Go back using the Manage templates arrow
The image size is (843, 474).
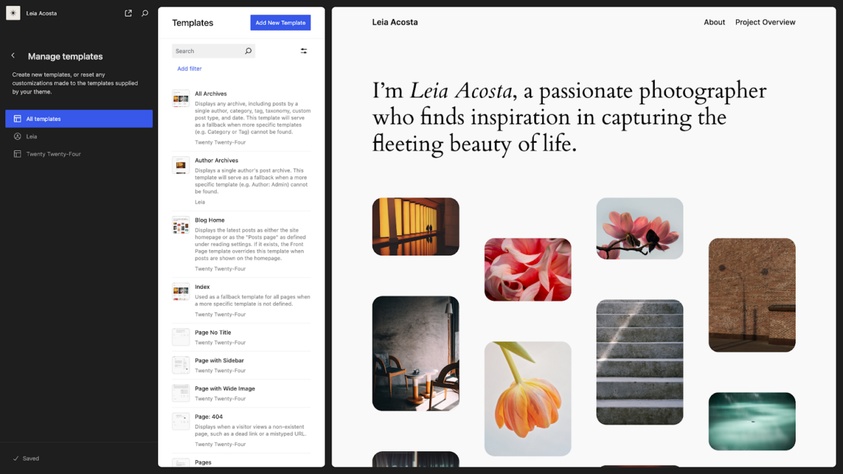click(13, 56)
